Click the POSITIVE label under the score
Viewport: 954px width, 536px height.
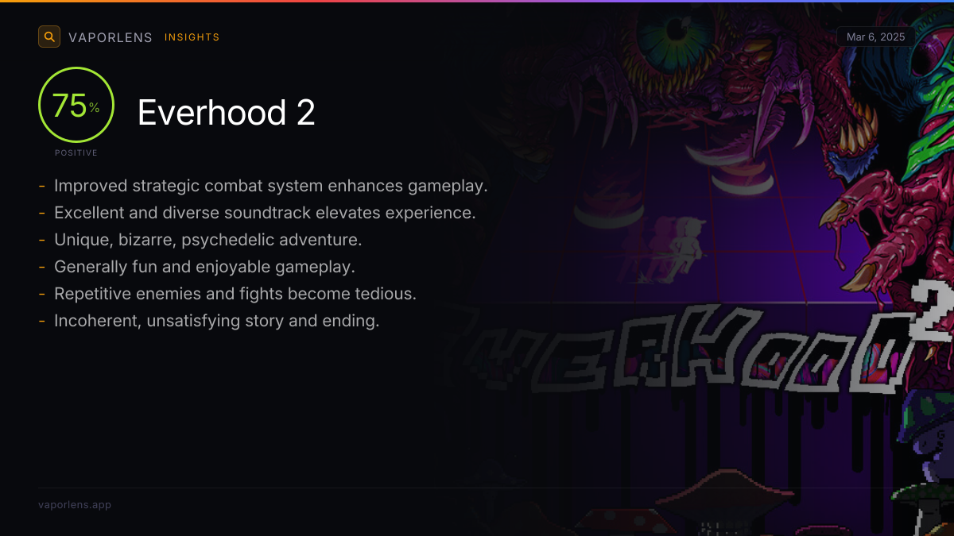pos(76,152)
